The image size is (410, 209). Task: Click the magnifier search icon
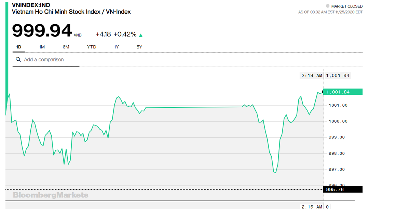tap(18, 59)
